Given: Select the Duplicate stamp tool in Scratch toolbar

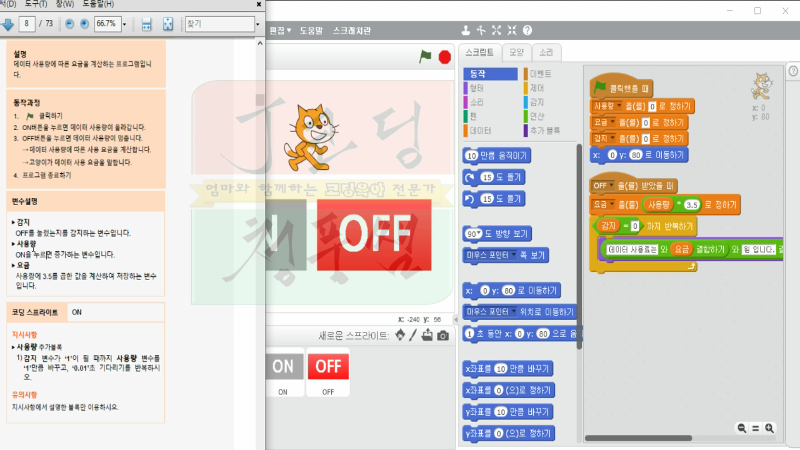Looking at the screenshot, I should (466, 30).
